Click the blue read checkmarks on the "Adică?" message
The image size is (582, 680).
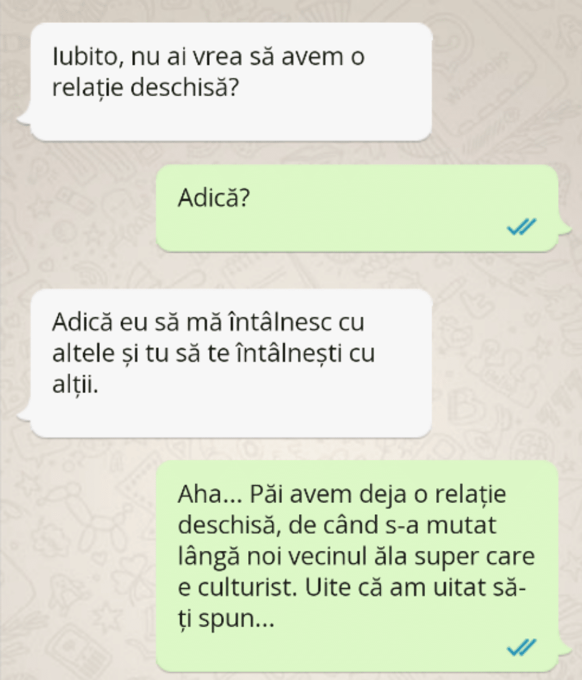[x=522, y=227]
